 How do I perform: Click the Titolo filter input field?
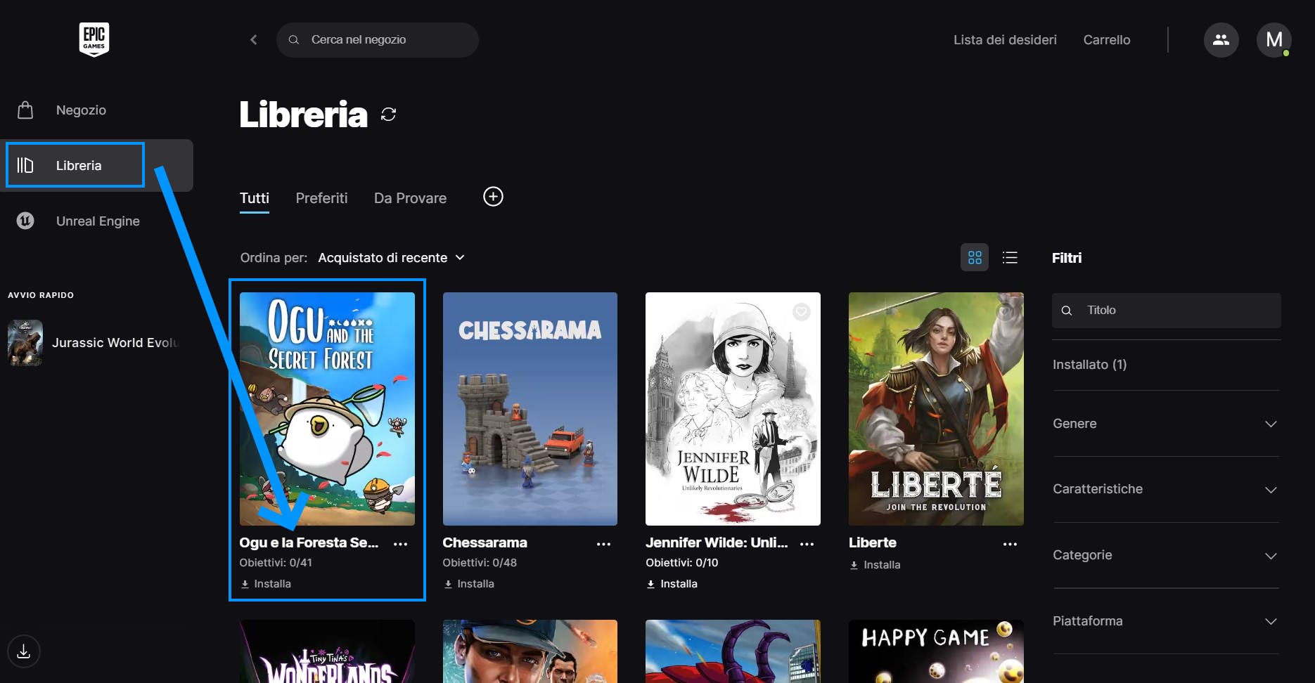1166,311
